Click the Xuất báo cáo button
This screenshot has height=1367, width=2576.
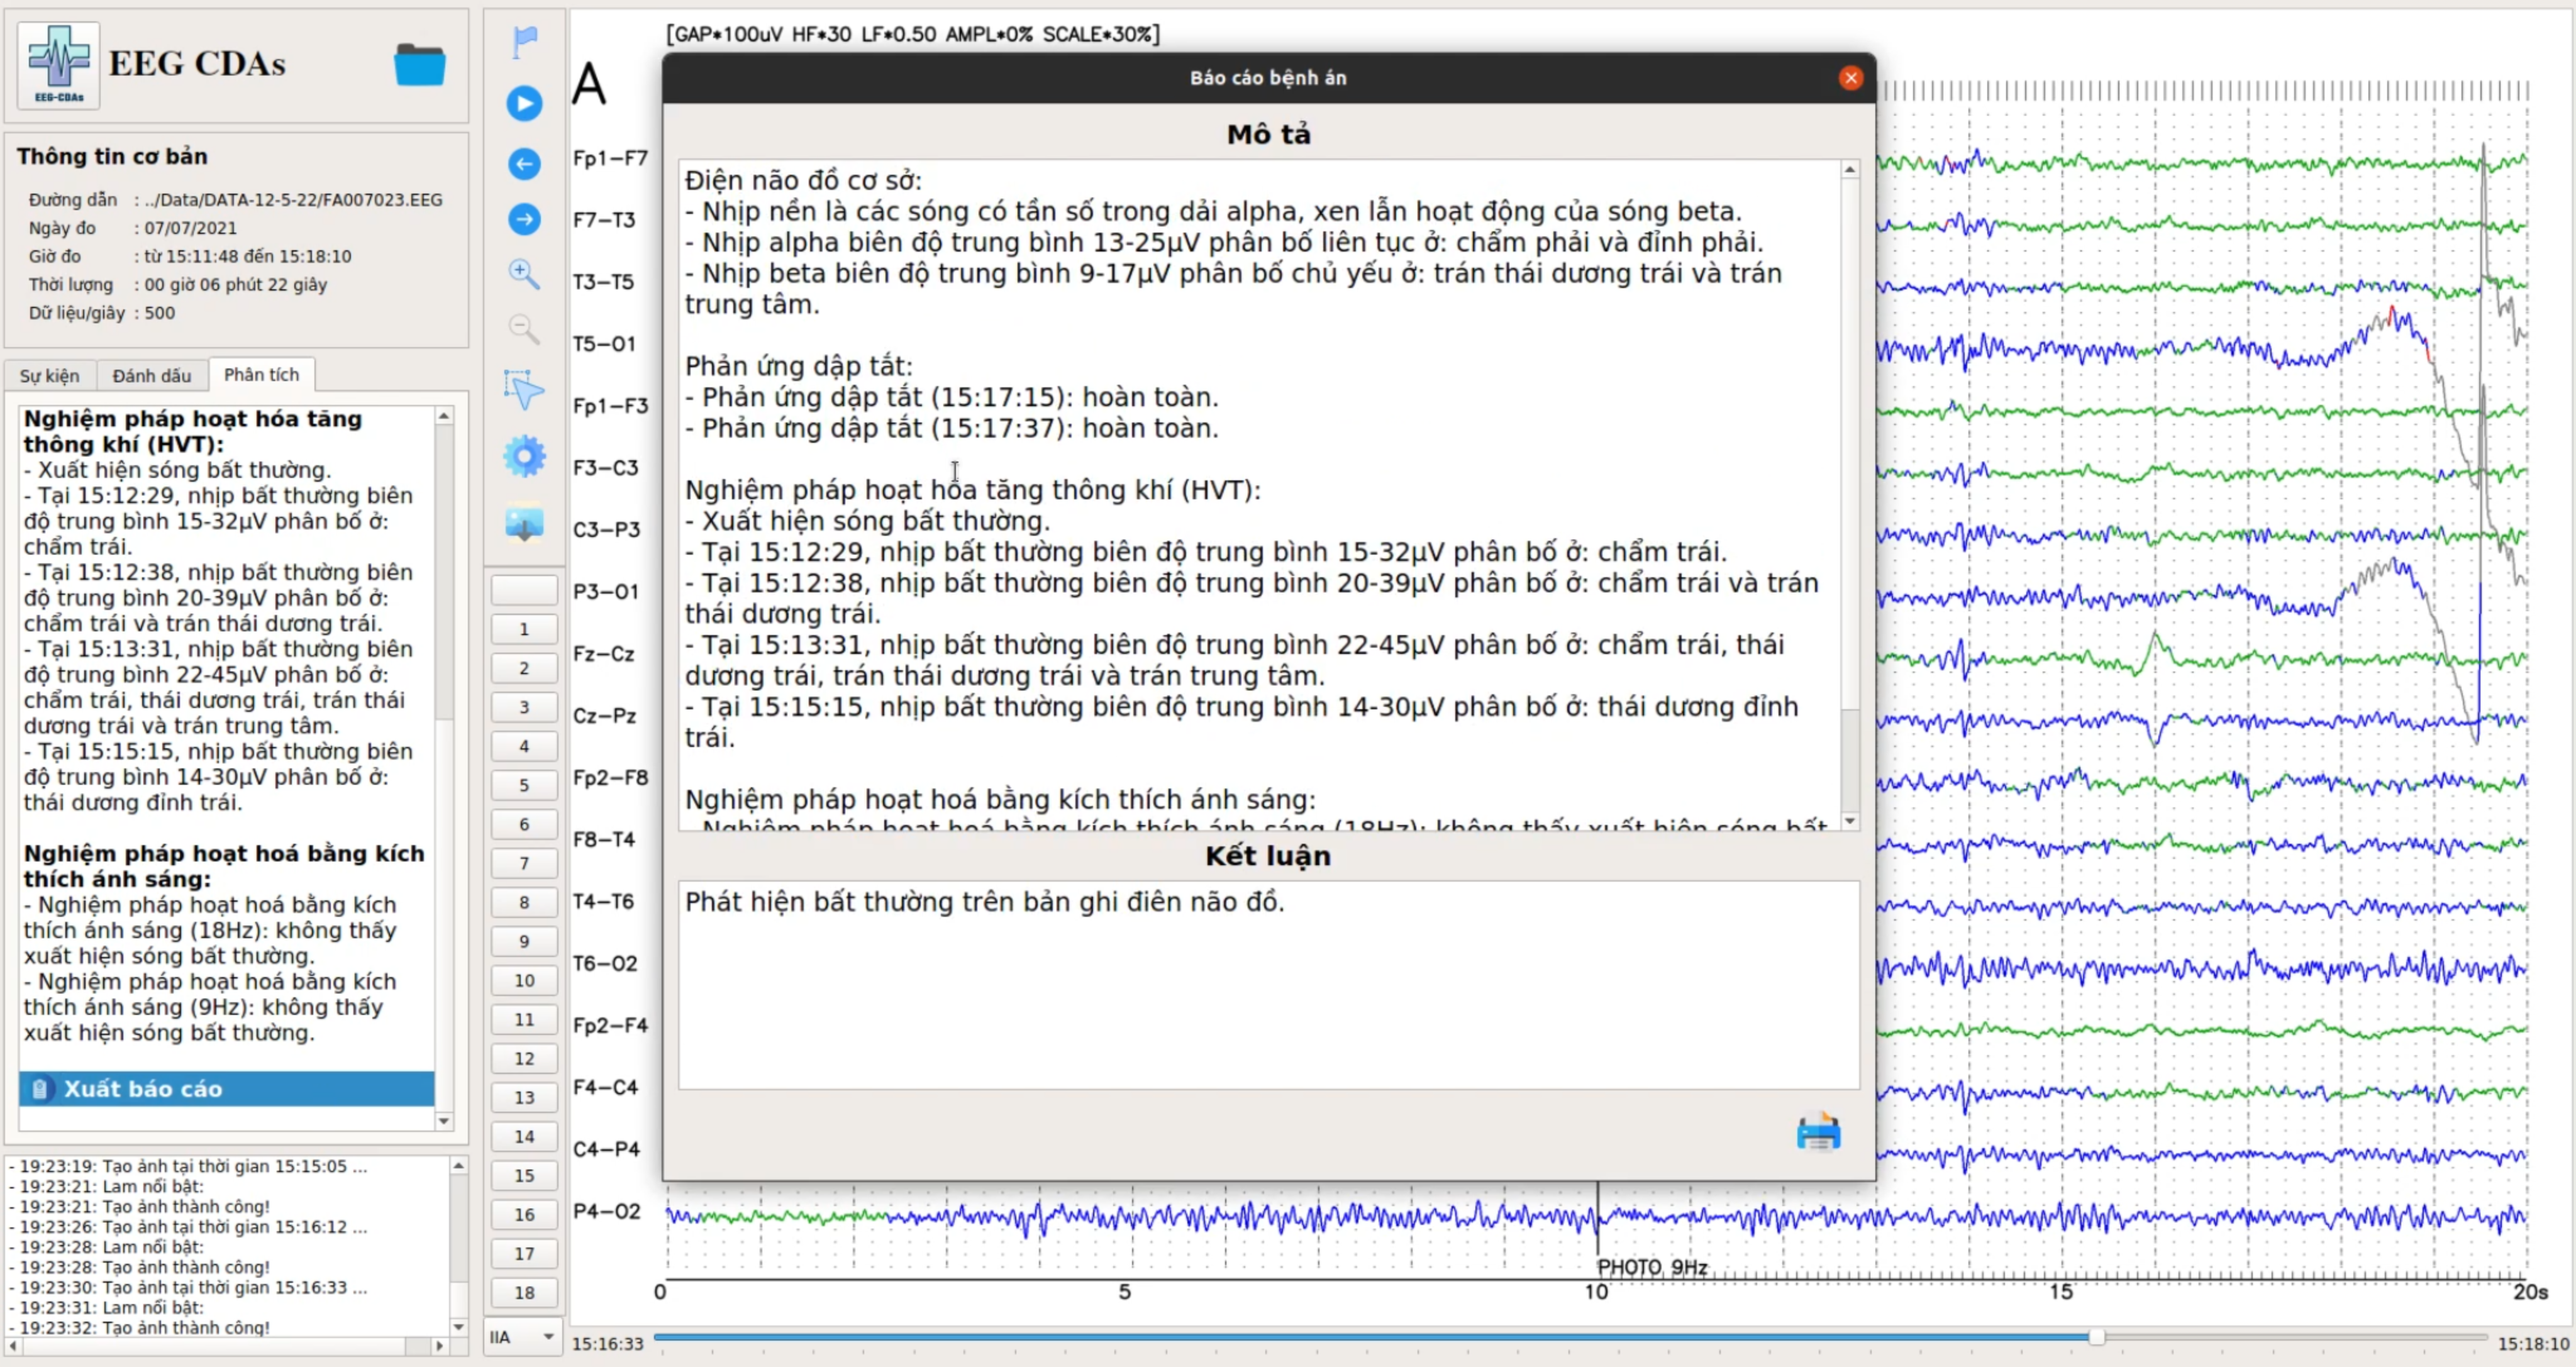pos(227,1089)
